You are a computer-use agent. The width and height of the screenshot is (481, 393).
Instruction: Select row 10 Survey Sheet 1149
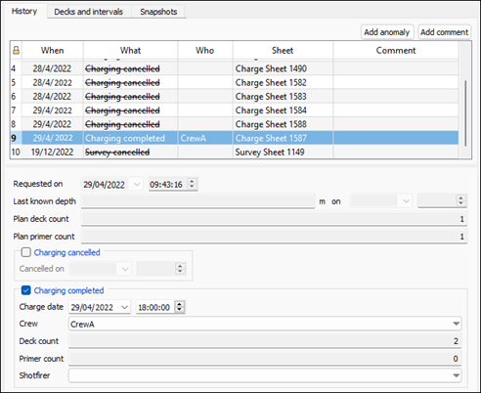235,152
